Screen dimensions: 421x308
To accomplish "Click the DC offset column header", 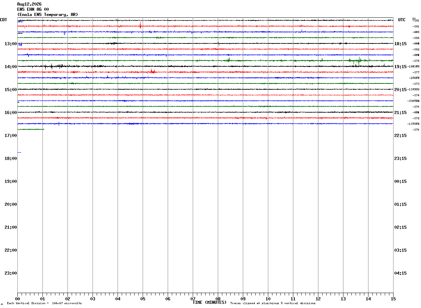I will pos(414,19).
